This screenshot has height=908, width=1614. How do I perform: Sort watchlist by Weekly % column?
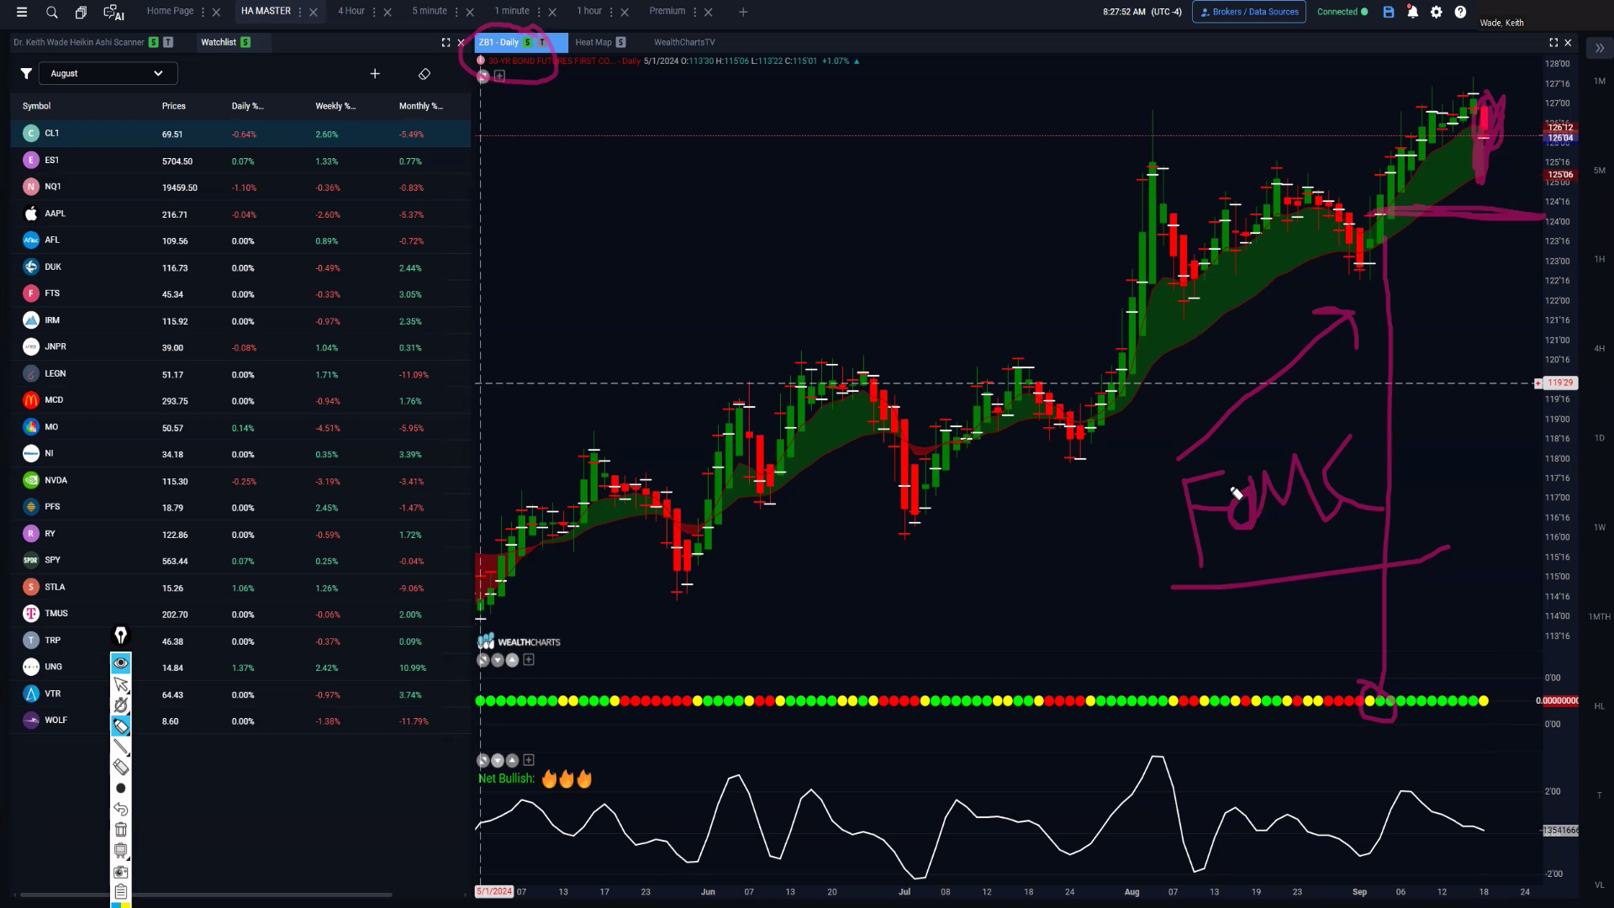[x=335, y=106]
